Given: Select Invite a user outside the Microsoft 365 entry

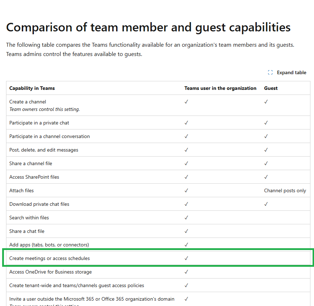Looking at the screenshot, I should (x=91, y=299).
